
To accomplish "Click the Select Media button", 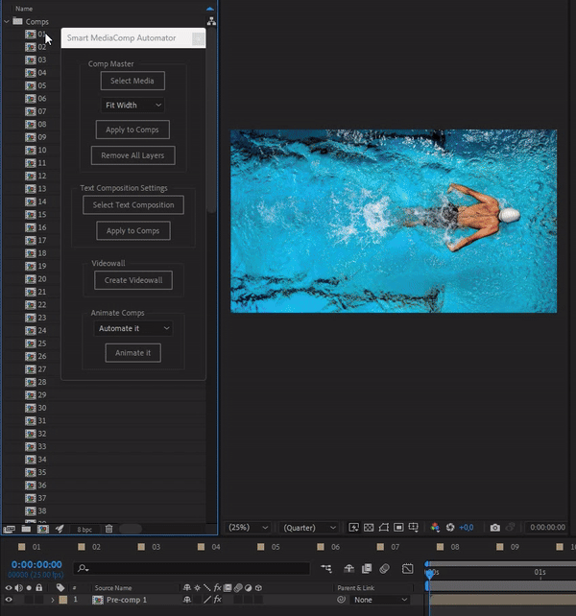I will pos(132,82).
